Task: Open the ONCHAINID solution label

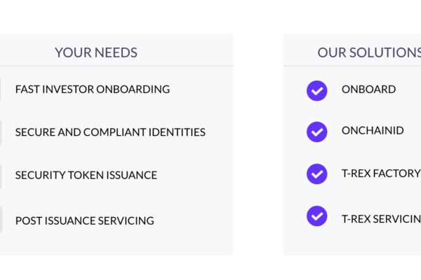Action: click(x=373, y=130)
